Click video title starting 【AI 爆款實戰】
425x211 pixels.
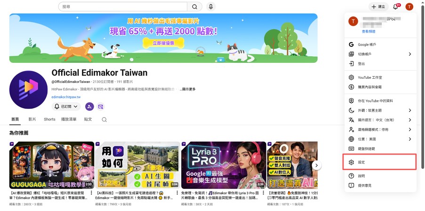click(48, 196)
